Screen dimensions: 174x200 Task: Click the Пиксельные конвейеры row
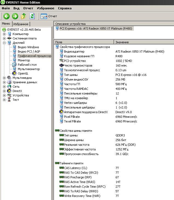(114, 93)
